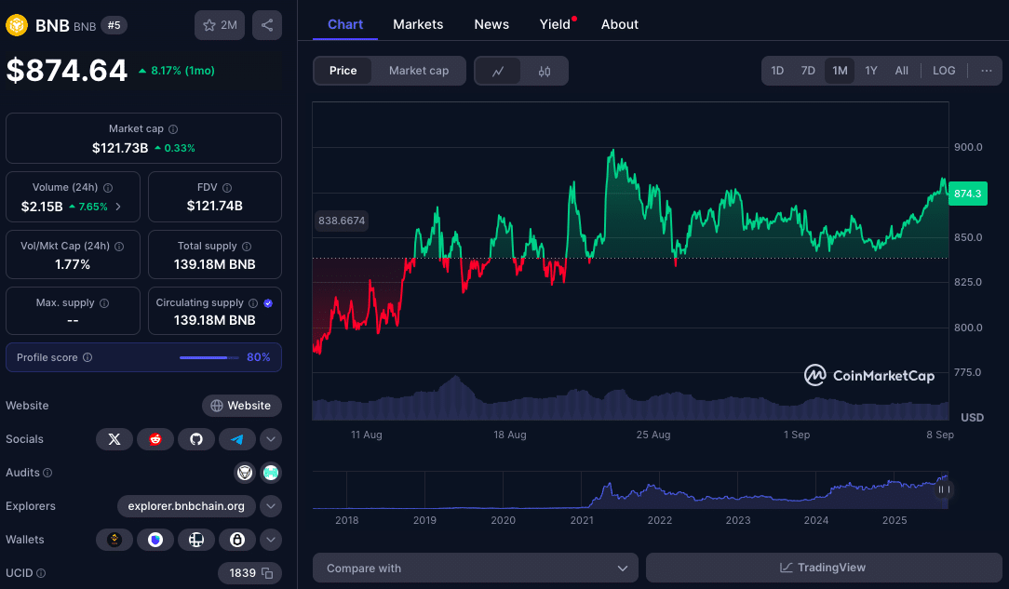Open the Website link button
The image size is (1009, 589).
pyautogui.click(x=242, y=406)
